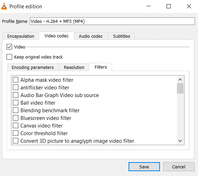The width and height of the screenshot is (198, 176).
Task: Save the profile
Action: pyautogui.click(x=144, y=167)
